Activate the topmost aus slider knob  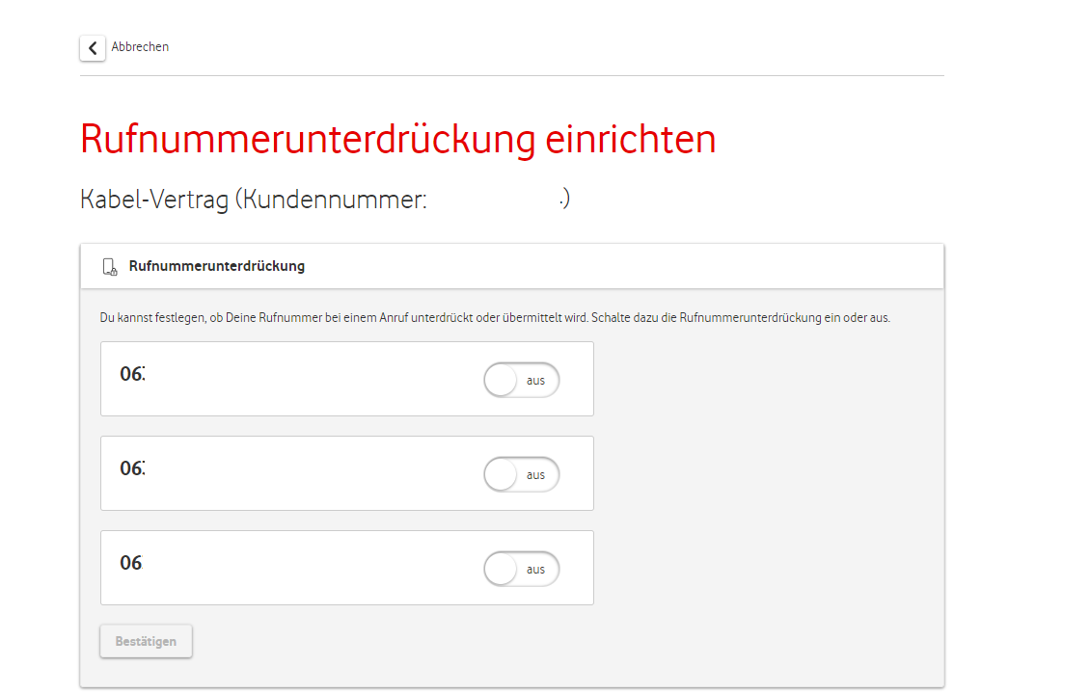(502, 380)
